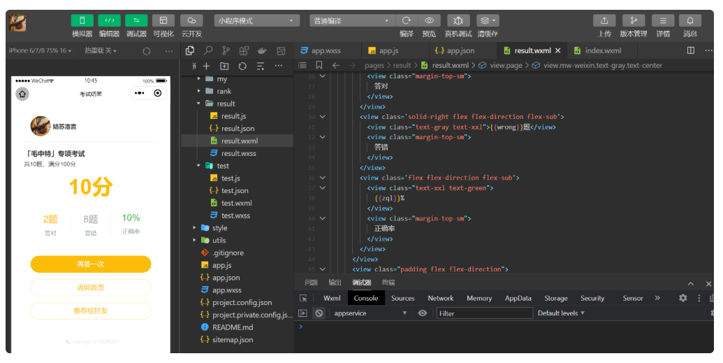Click the preview eye icon

(x=430, y=20)
